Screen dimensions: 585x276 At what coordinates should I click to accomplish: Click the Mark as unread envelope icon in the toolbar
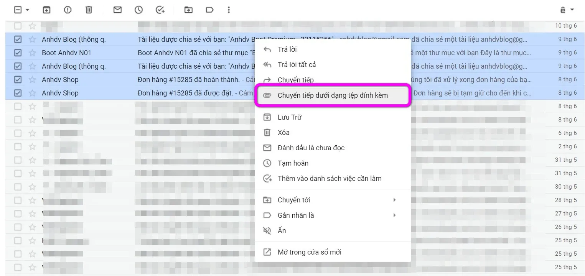pyautogui.click(x=117, y=10)
